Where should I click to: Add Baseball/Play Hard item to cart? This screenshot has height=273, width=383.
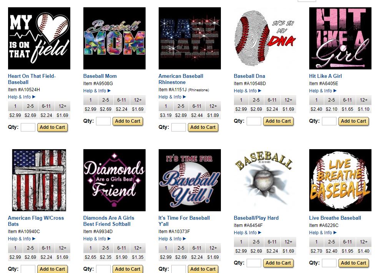[x=278, y=263]
